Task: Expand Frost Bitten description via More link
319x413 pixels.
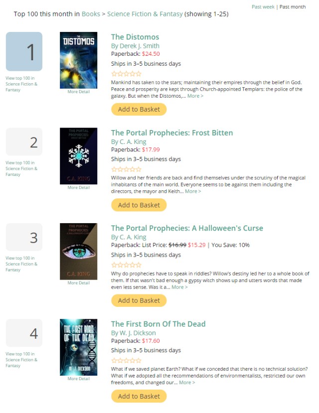Action: tap(193, 191)
